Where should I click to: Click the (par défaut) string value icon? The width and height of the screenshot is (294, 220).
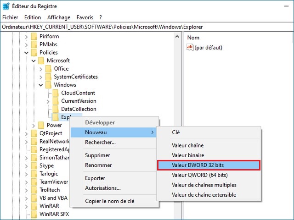[x=190, y=48]
